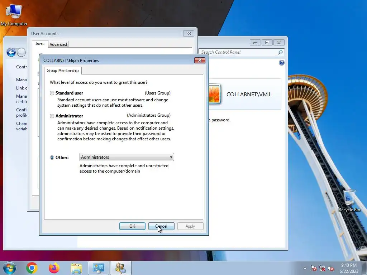Select the Administrator radio button
This screenshot has height=275, width=367.
[52, 116]
